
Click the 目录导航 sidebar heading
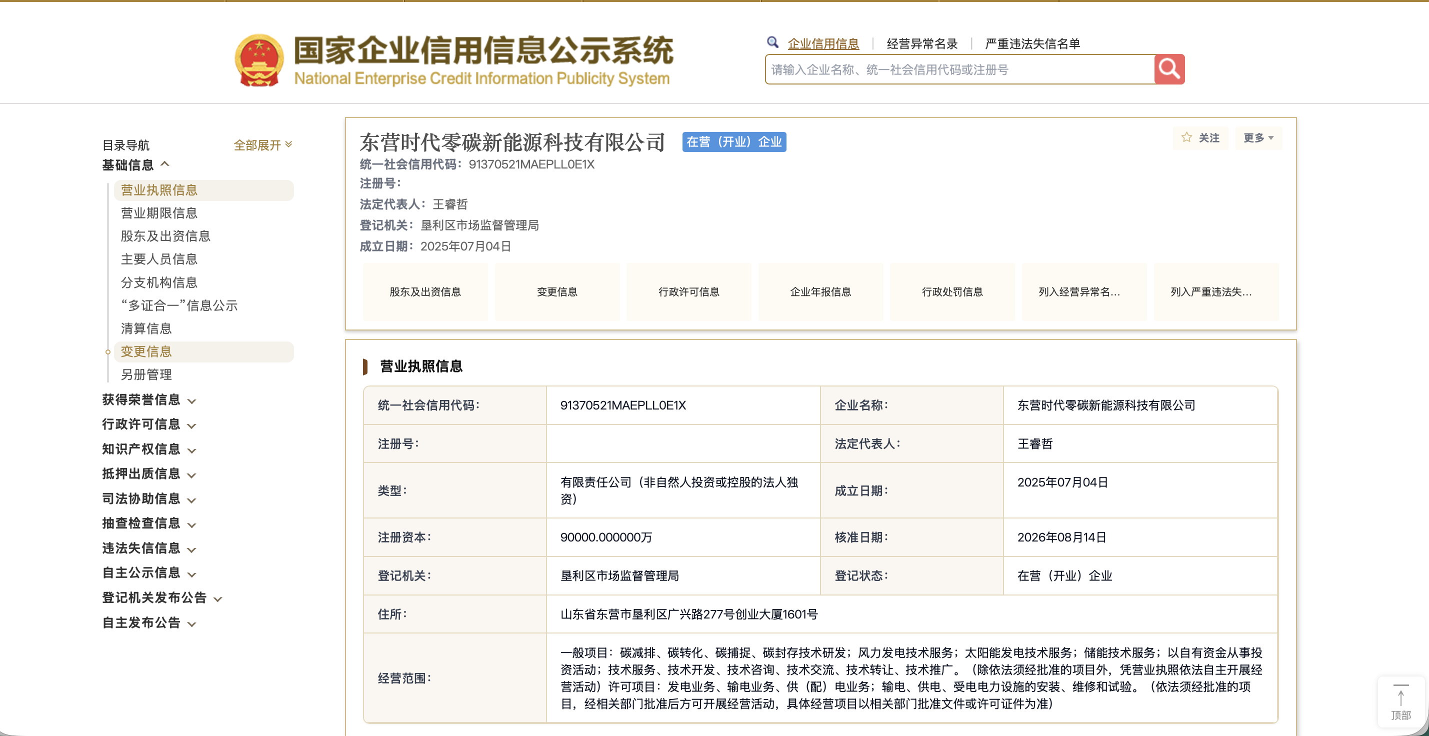(x=126, y=145)
